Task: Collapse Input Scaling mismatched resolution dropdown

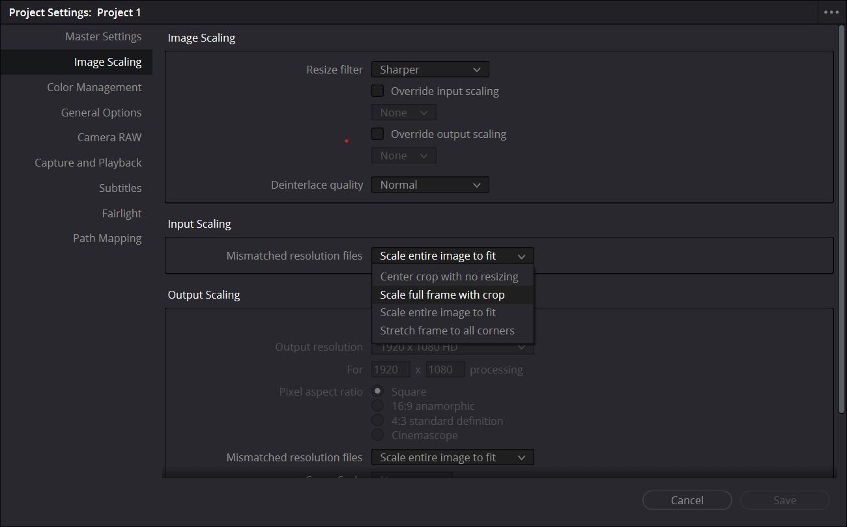Action: (453, 256)
